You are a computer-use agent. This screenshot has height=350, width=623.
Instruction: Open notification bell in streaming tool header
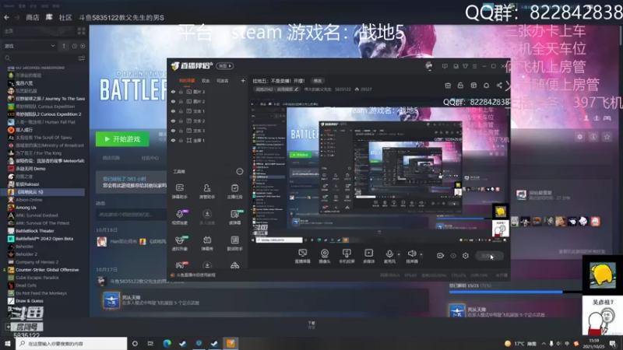point(486,86)
